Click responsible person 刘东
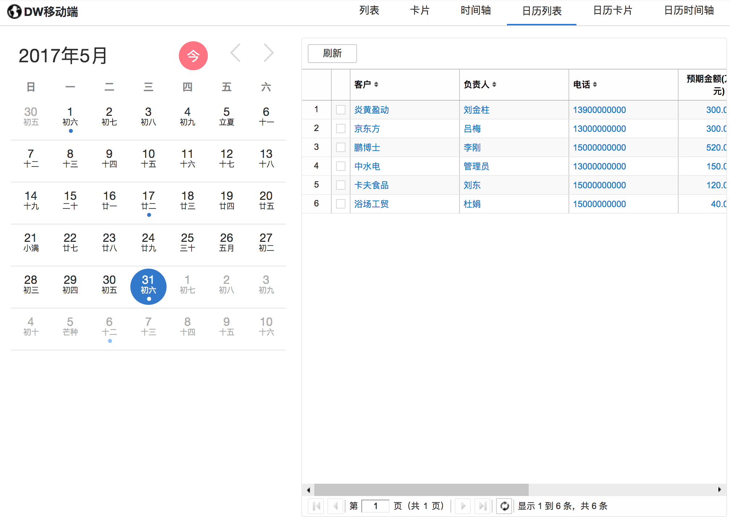 tap(472, 185)
